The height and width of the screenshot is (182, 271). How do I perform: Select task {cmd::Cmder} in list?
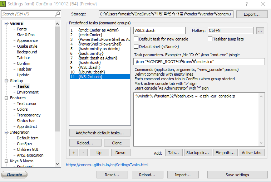click(100, 35)
